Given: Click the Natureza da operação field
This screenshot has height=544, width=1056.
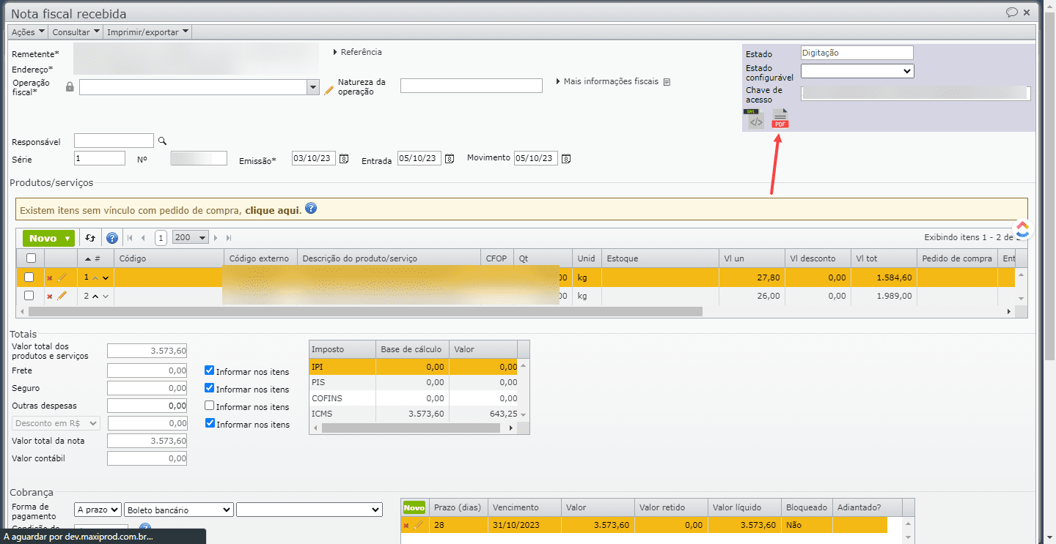Looking at the screenshot, I should [472, 86].
